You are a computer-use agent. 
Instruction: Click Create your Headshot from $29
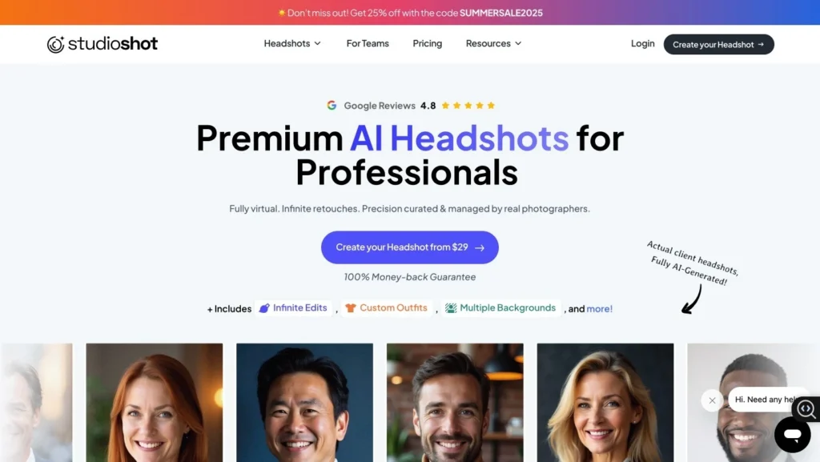[x=409, y=247]
